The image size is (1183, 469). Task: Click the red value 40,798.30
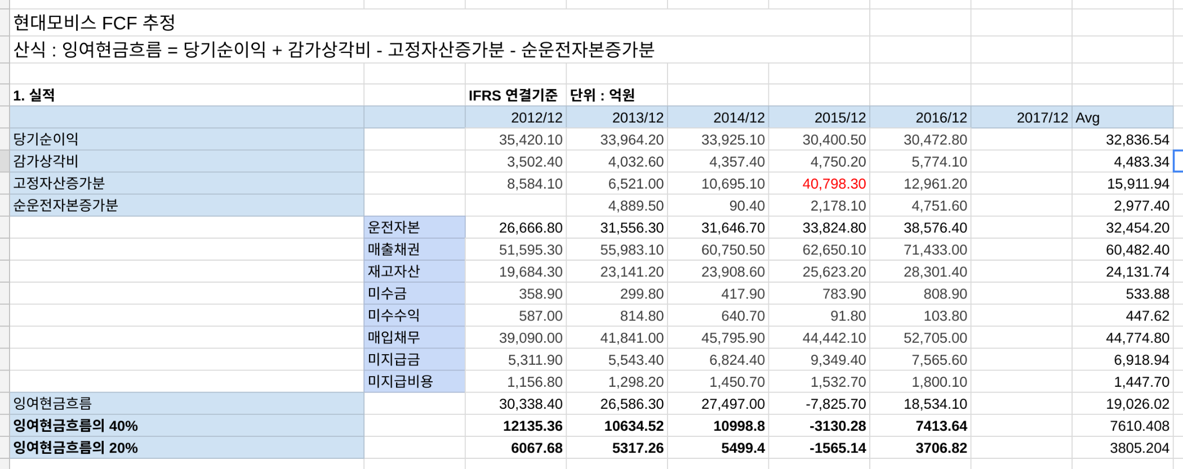(x=820, y=184)
